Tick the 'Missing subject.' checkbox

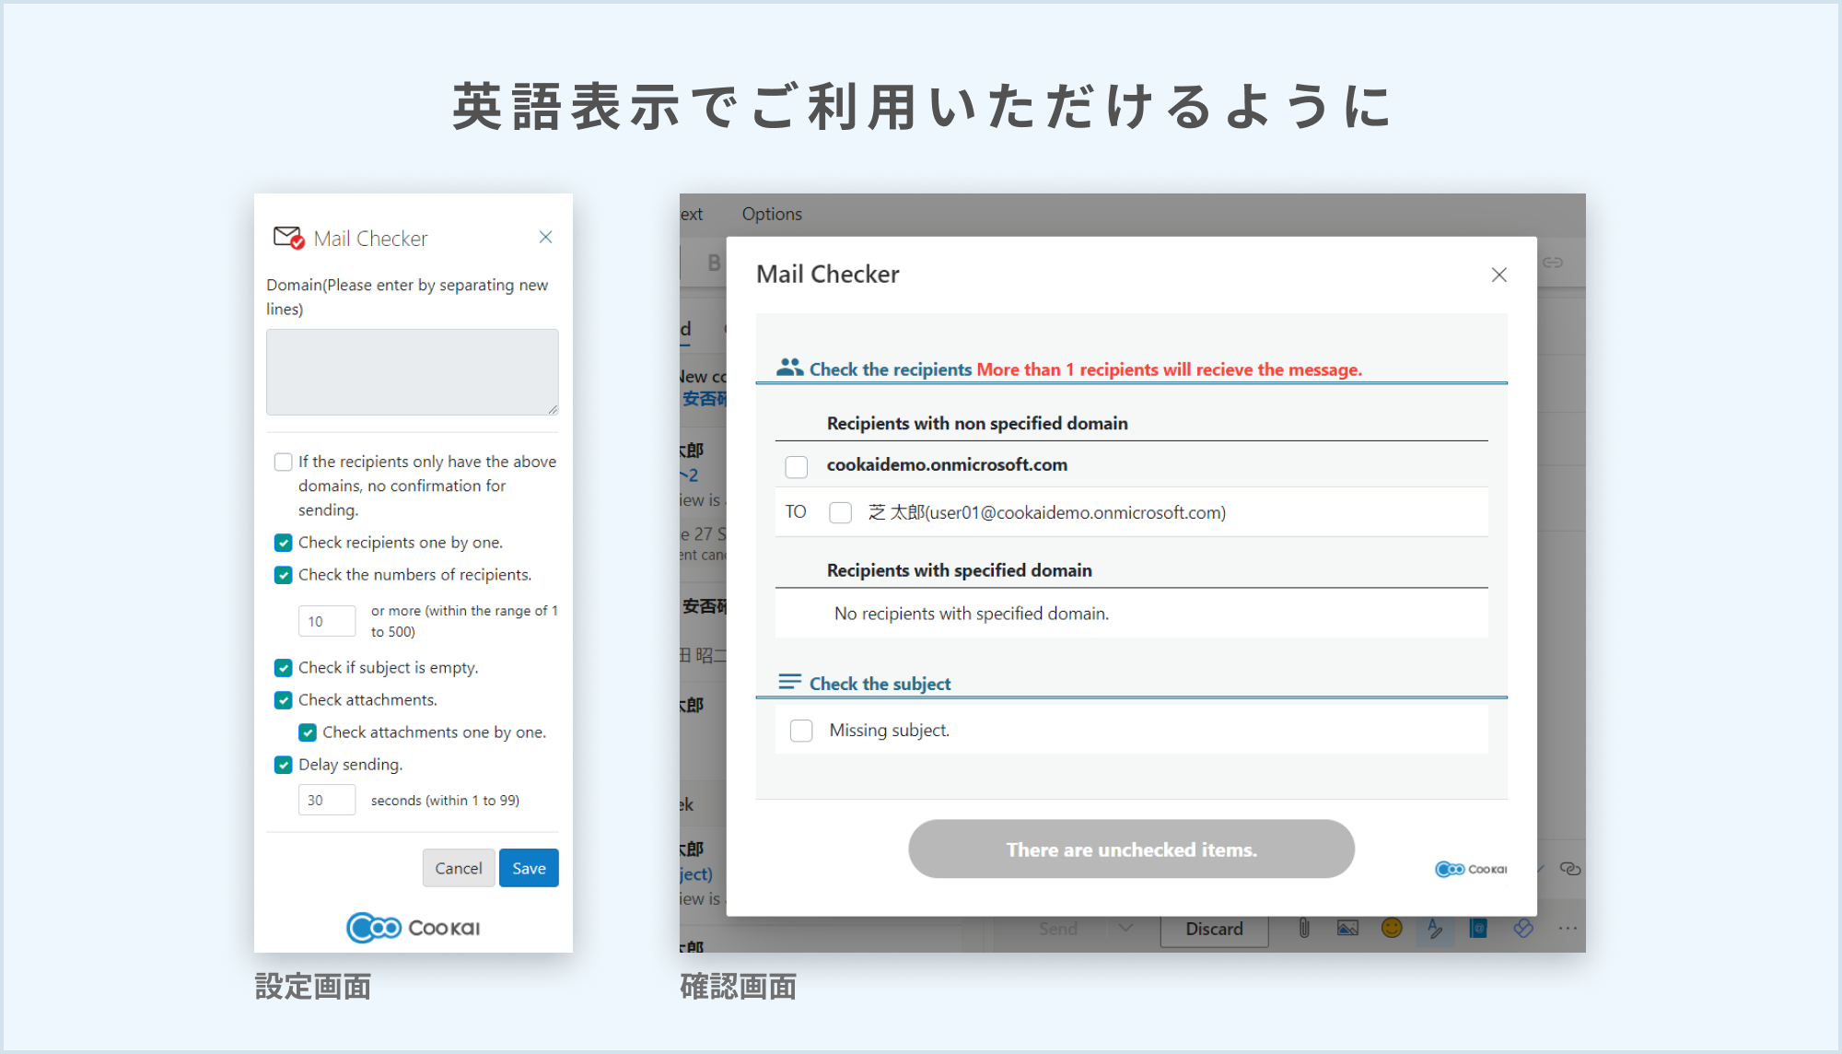click(801, 731)
